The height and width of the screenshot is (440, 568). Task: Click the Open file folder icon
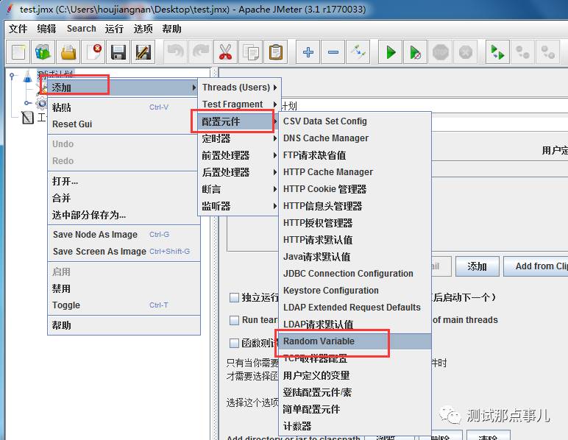point(68,52)
